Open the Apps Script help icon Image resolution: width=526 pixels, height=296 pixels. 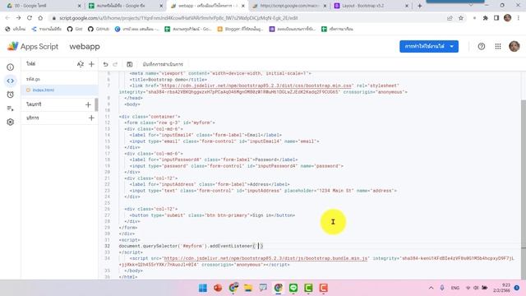[x=482, y=47]
